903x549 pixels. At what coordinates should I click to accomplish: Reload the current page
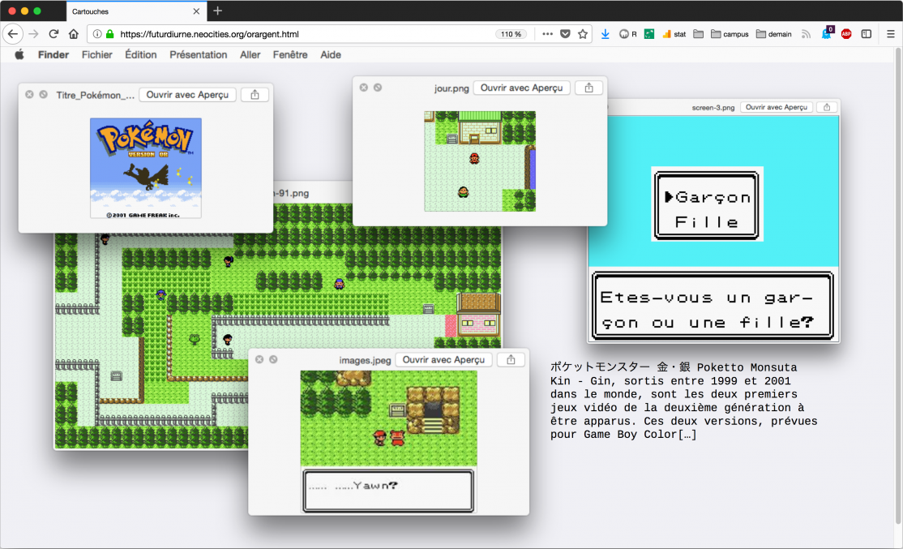53,34
